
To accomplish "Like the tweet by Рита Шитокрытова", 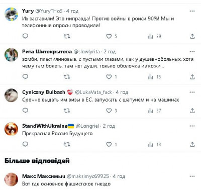I will [x=109, y=77].
